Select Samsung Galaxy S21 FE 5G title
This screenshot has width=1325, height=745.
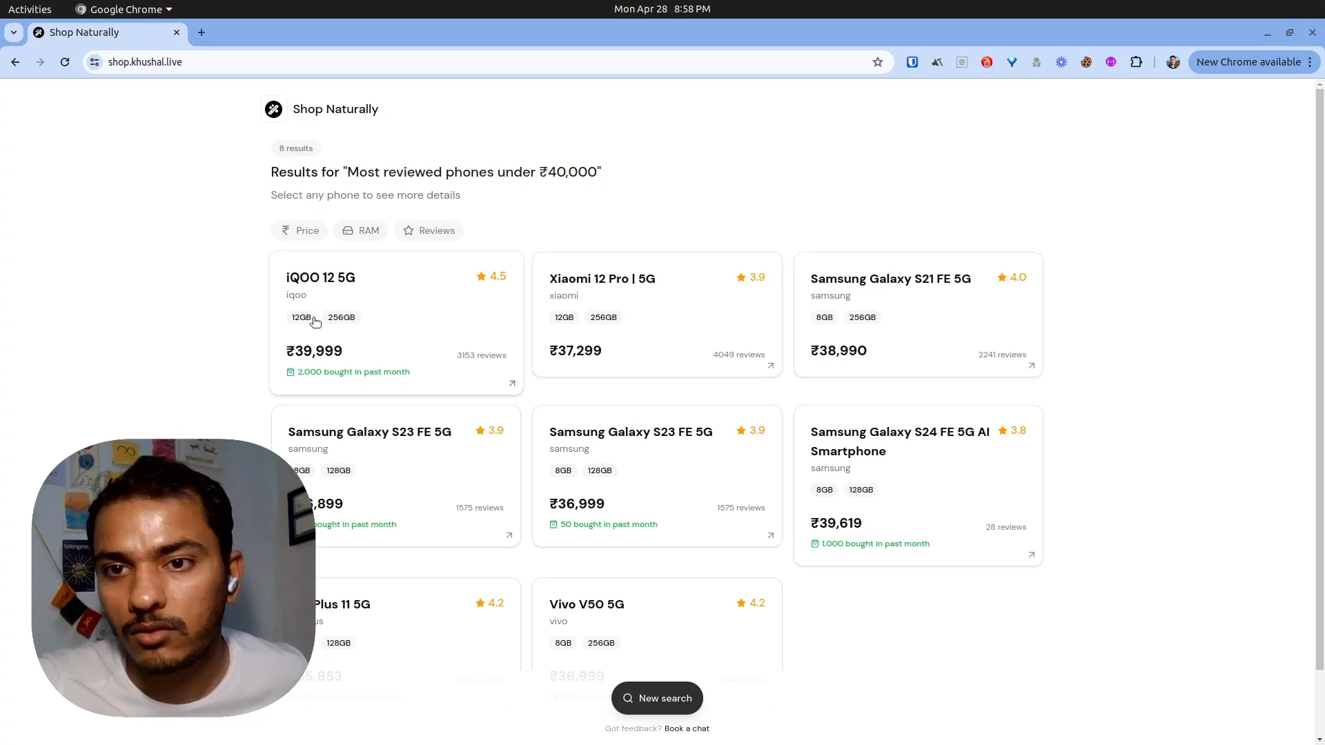point(891,279)
